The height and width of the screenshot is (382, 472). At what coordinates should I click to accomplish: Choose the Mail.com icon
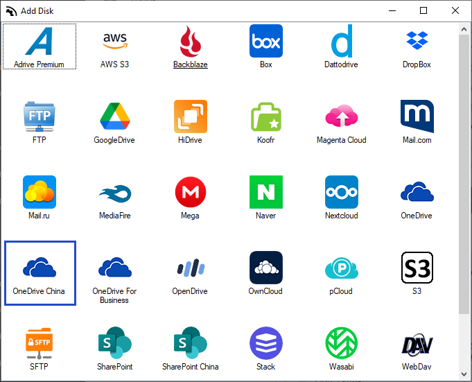pyautogui.click(x=417, y=116)
